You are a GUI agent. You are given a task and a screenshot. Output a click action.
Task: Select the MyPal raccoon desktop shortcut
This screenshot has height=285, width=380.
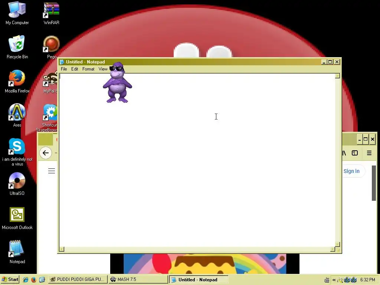[50, 81]
